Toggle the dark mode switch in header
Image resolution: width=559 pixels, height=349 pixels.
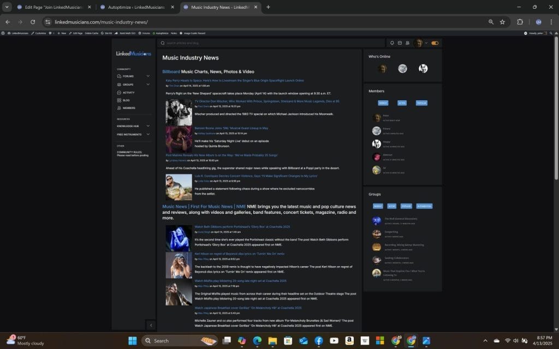coord(435,43)
